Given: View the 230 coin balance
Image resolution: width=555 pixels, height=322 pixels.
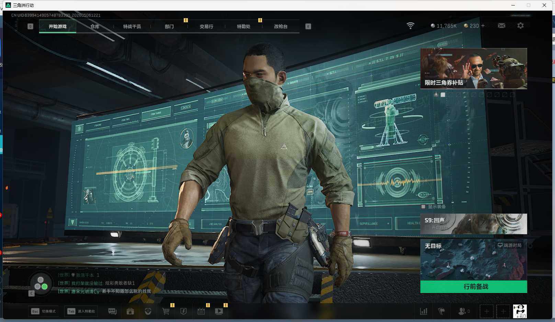Looking at the screenshot, I should coord(471,26).
